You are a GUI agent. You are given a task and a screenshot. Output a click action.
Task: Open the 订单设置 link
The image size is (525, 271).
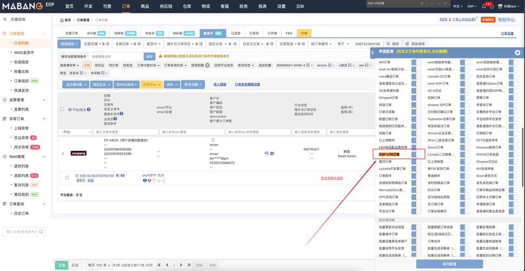(507, 34)
